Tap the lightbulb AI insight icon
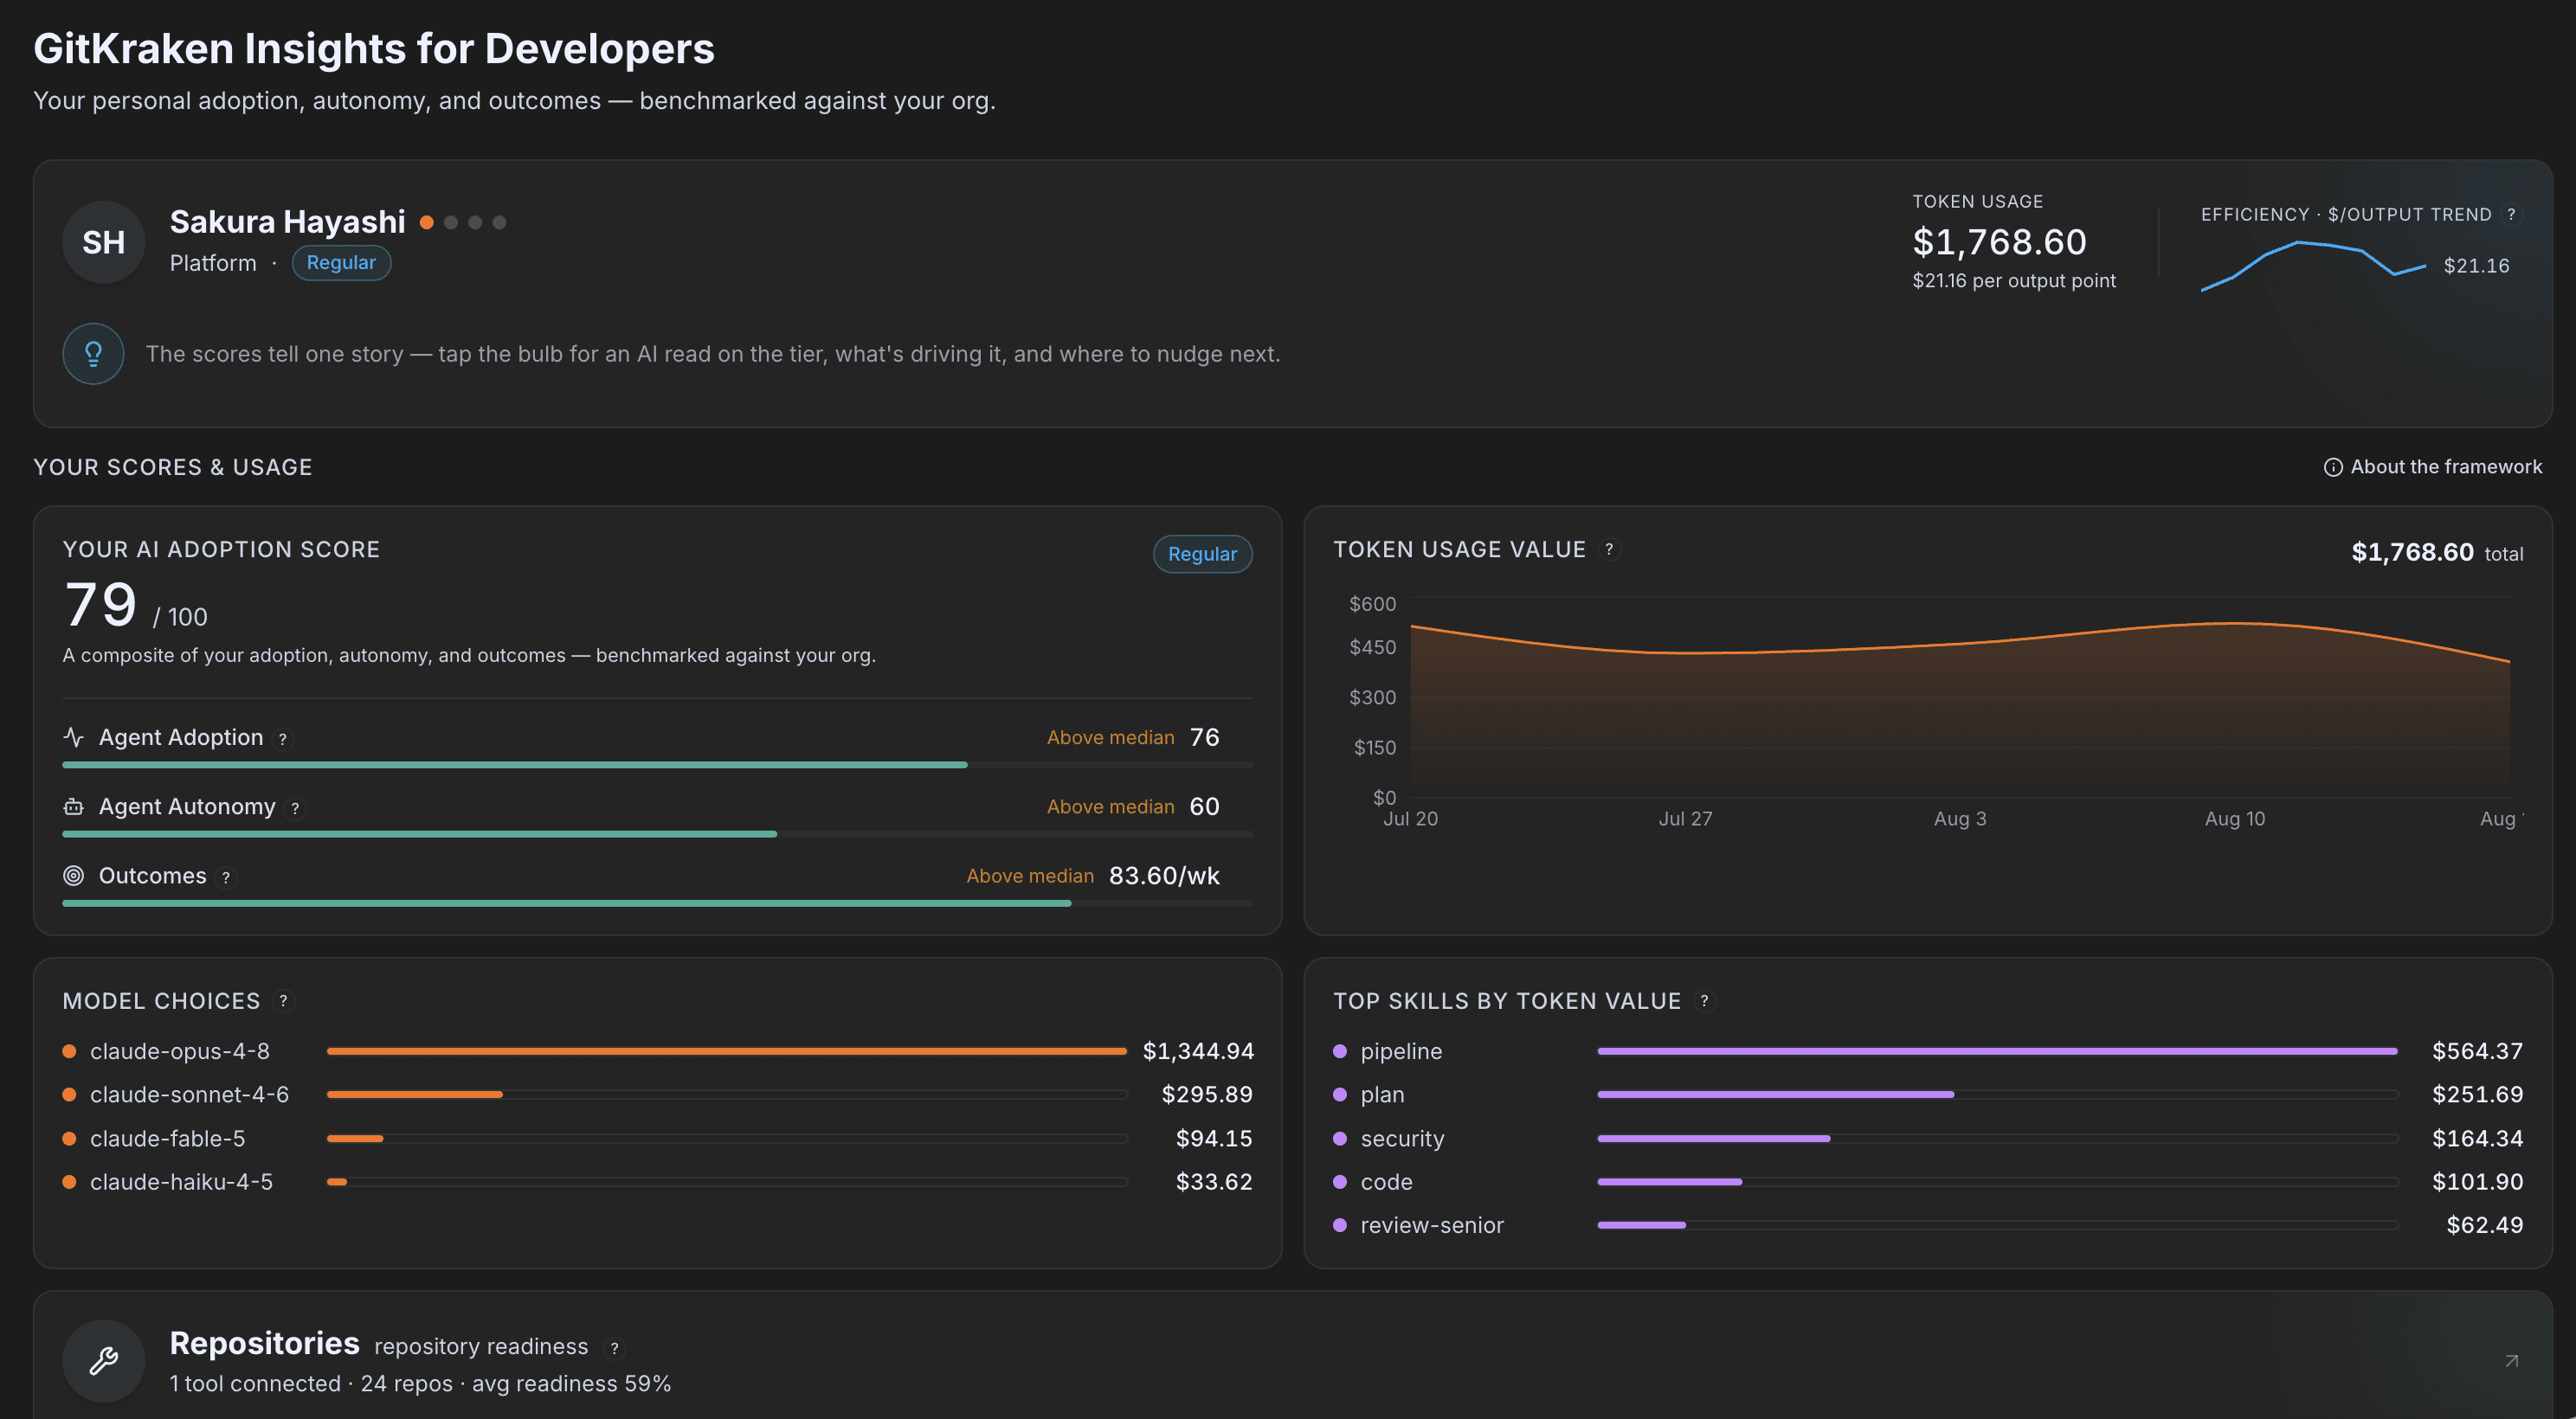 93,354
